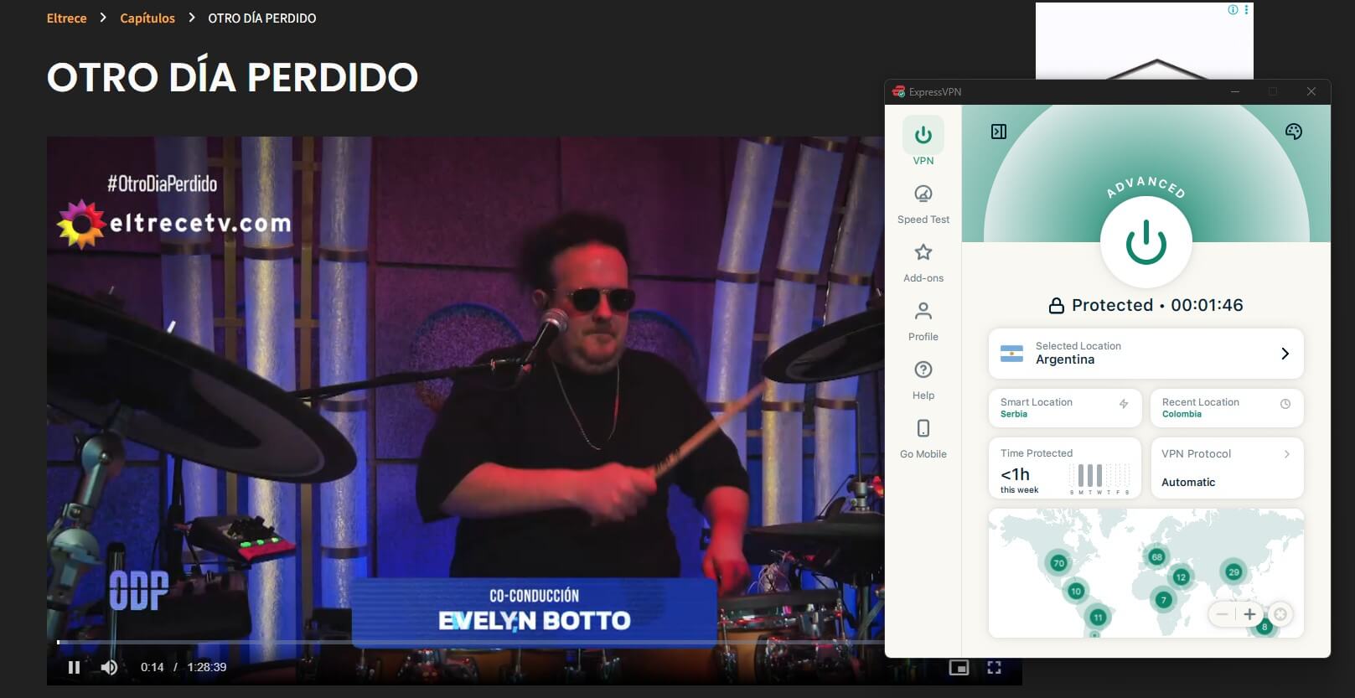
Task: Select the 10-server cluster on the map
Action: coord(1076,591)
